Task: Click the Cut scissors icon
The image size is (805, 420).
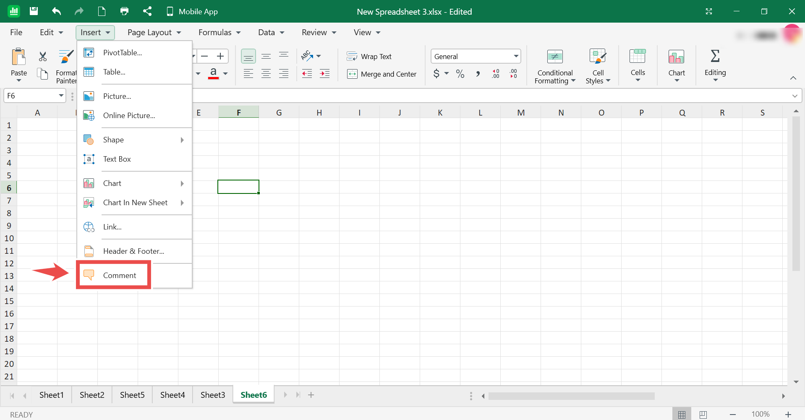Action: click(x=43, y=57)
